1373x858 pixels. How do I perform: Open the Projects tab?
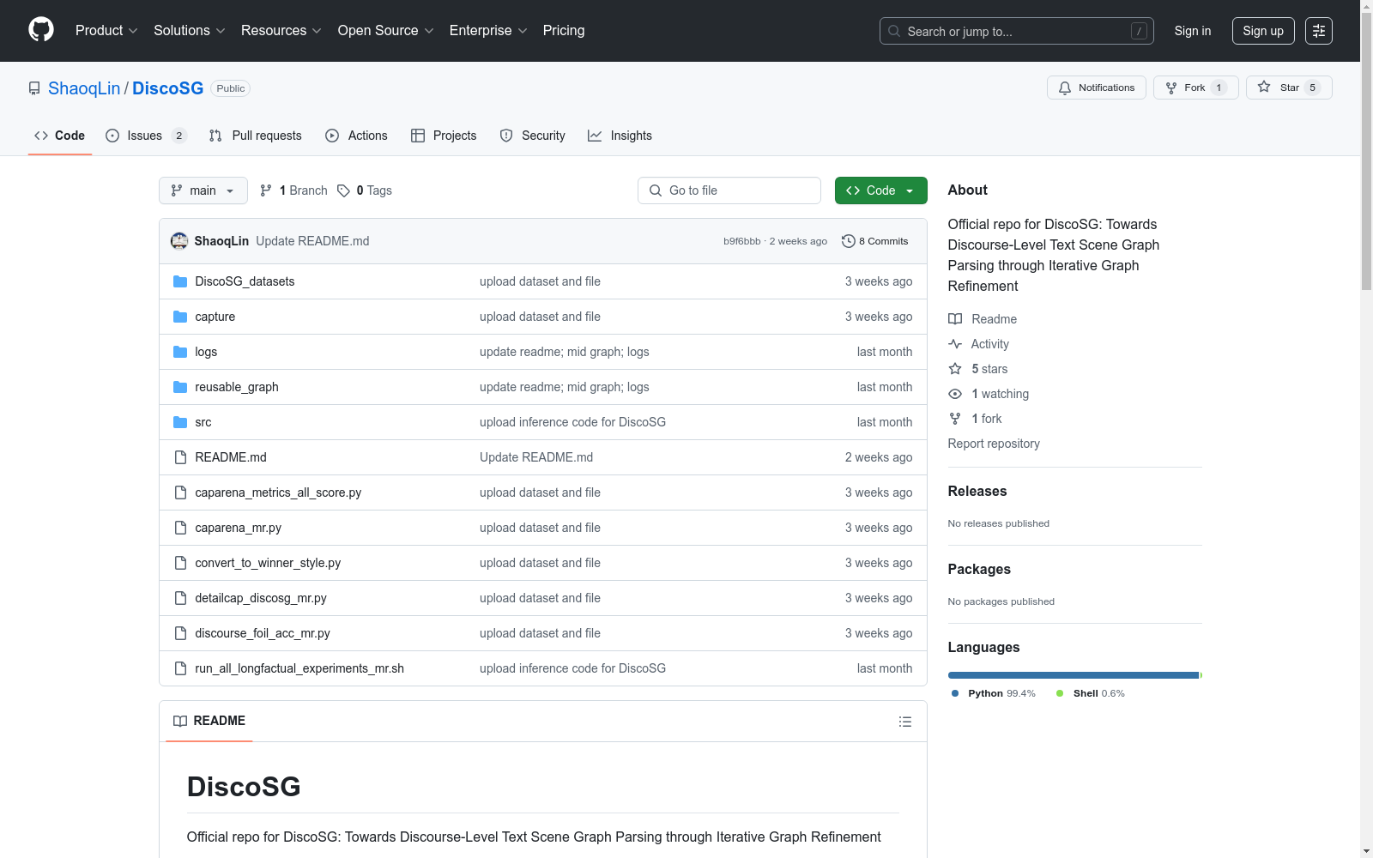click(444, 136)
